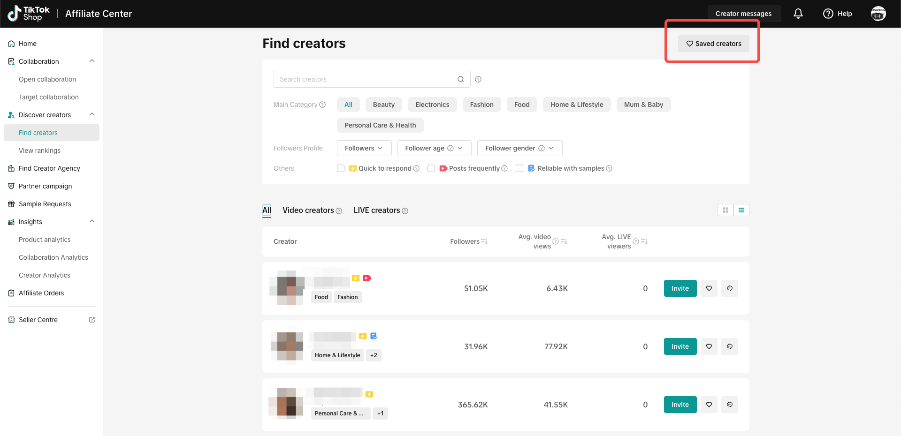
Task: Check the Posts frequently option
Action: [431, 168]
